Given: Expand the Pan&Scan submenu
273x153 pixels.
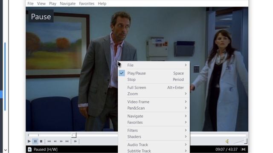Looking at the screenshot, I should [154, 108].
